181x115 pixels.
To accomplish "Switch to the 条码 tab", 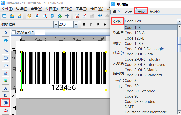I will [141, 11].
